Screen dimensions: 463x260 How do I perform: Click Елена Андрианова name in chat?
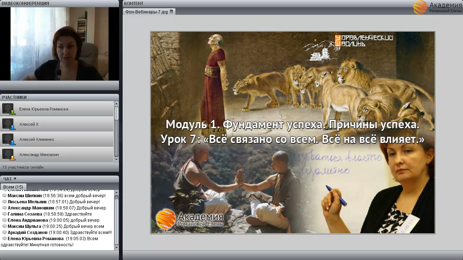pos(28,220)
